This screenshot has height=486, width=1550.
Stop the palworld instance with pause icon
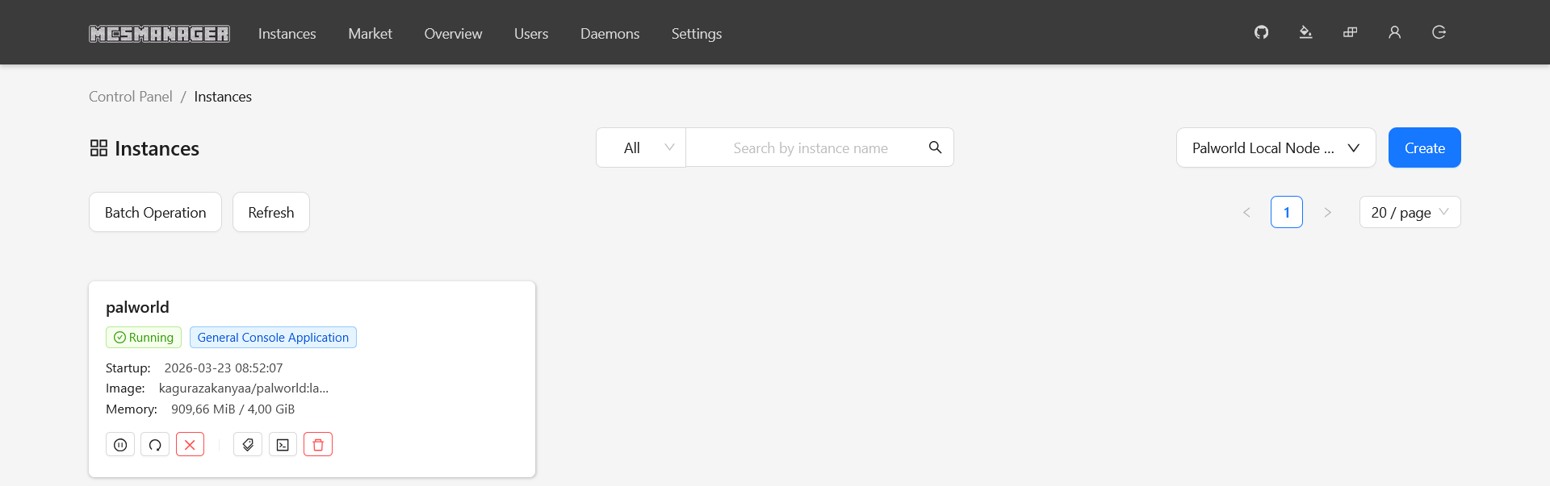click(120, 445)
